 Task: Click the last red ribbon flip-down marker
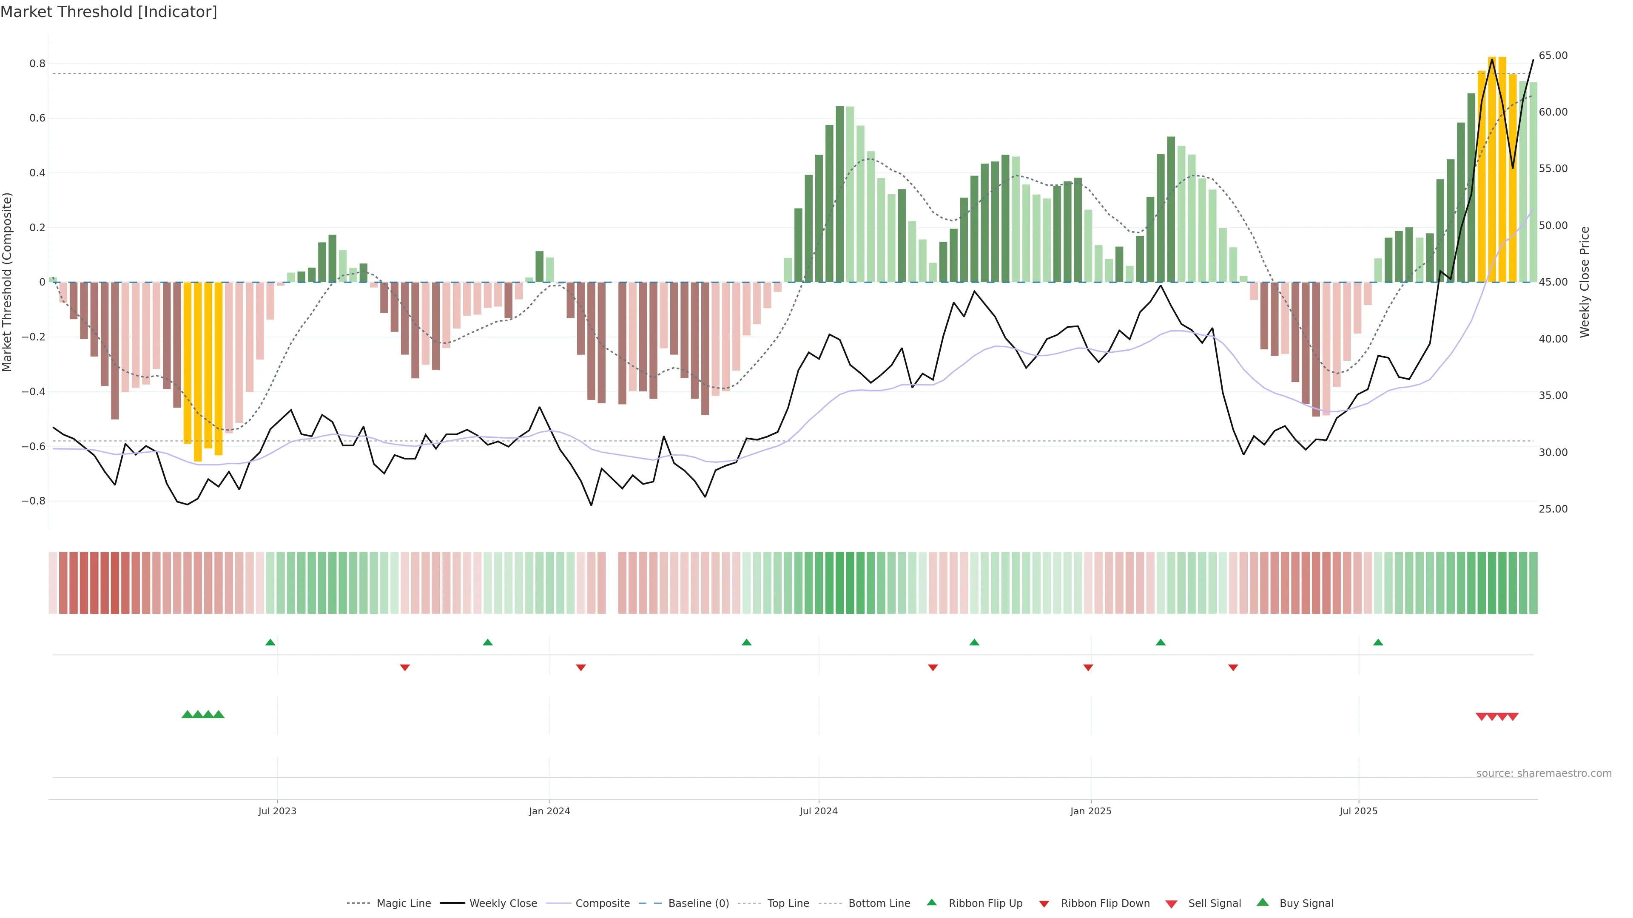click(x=1233, y=667)
